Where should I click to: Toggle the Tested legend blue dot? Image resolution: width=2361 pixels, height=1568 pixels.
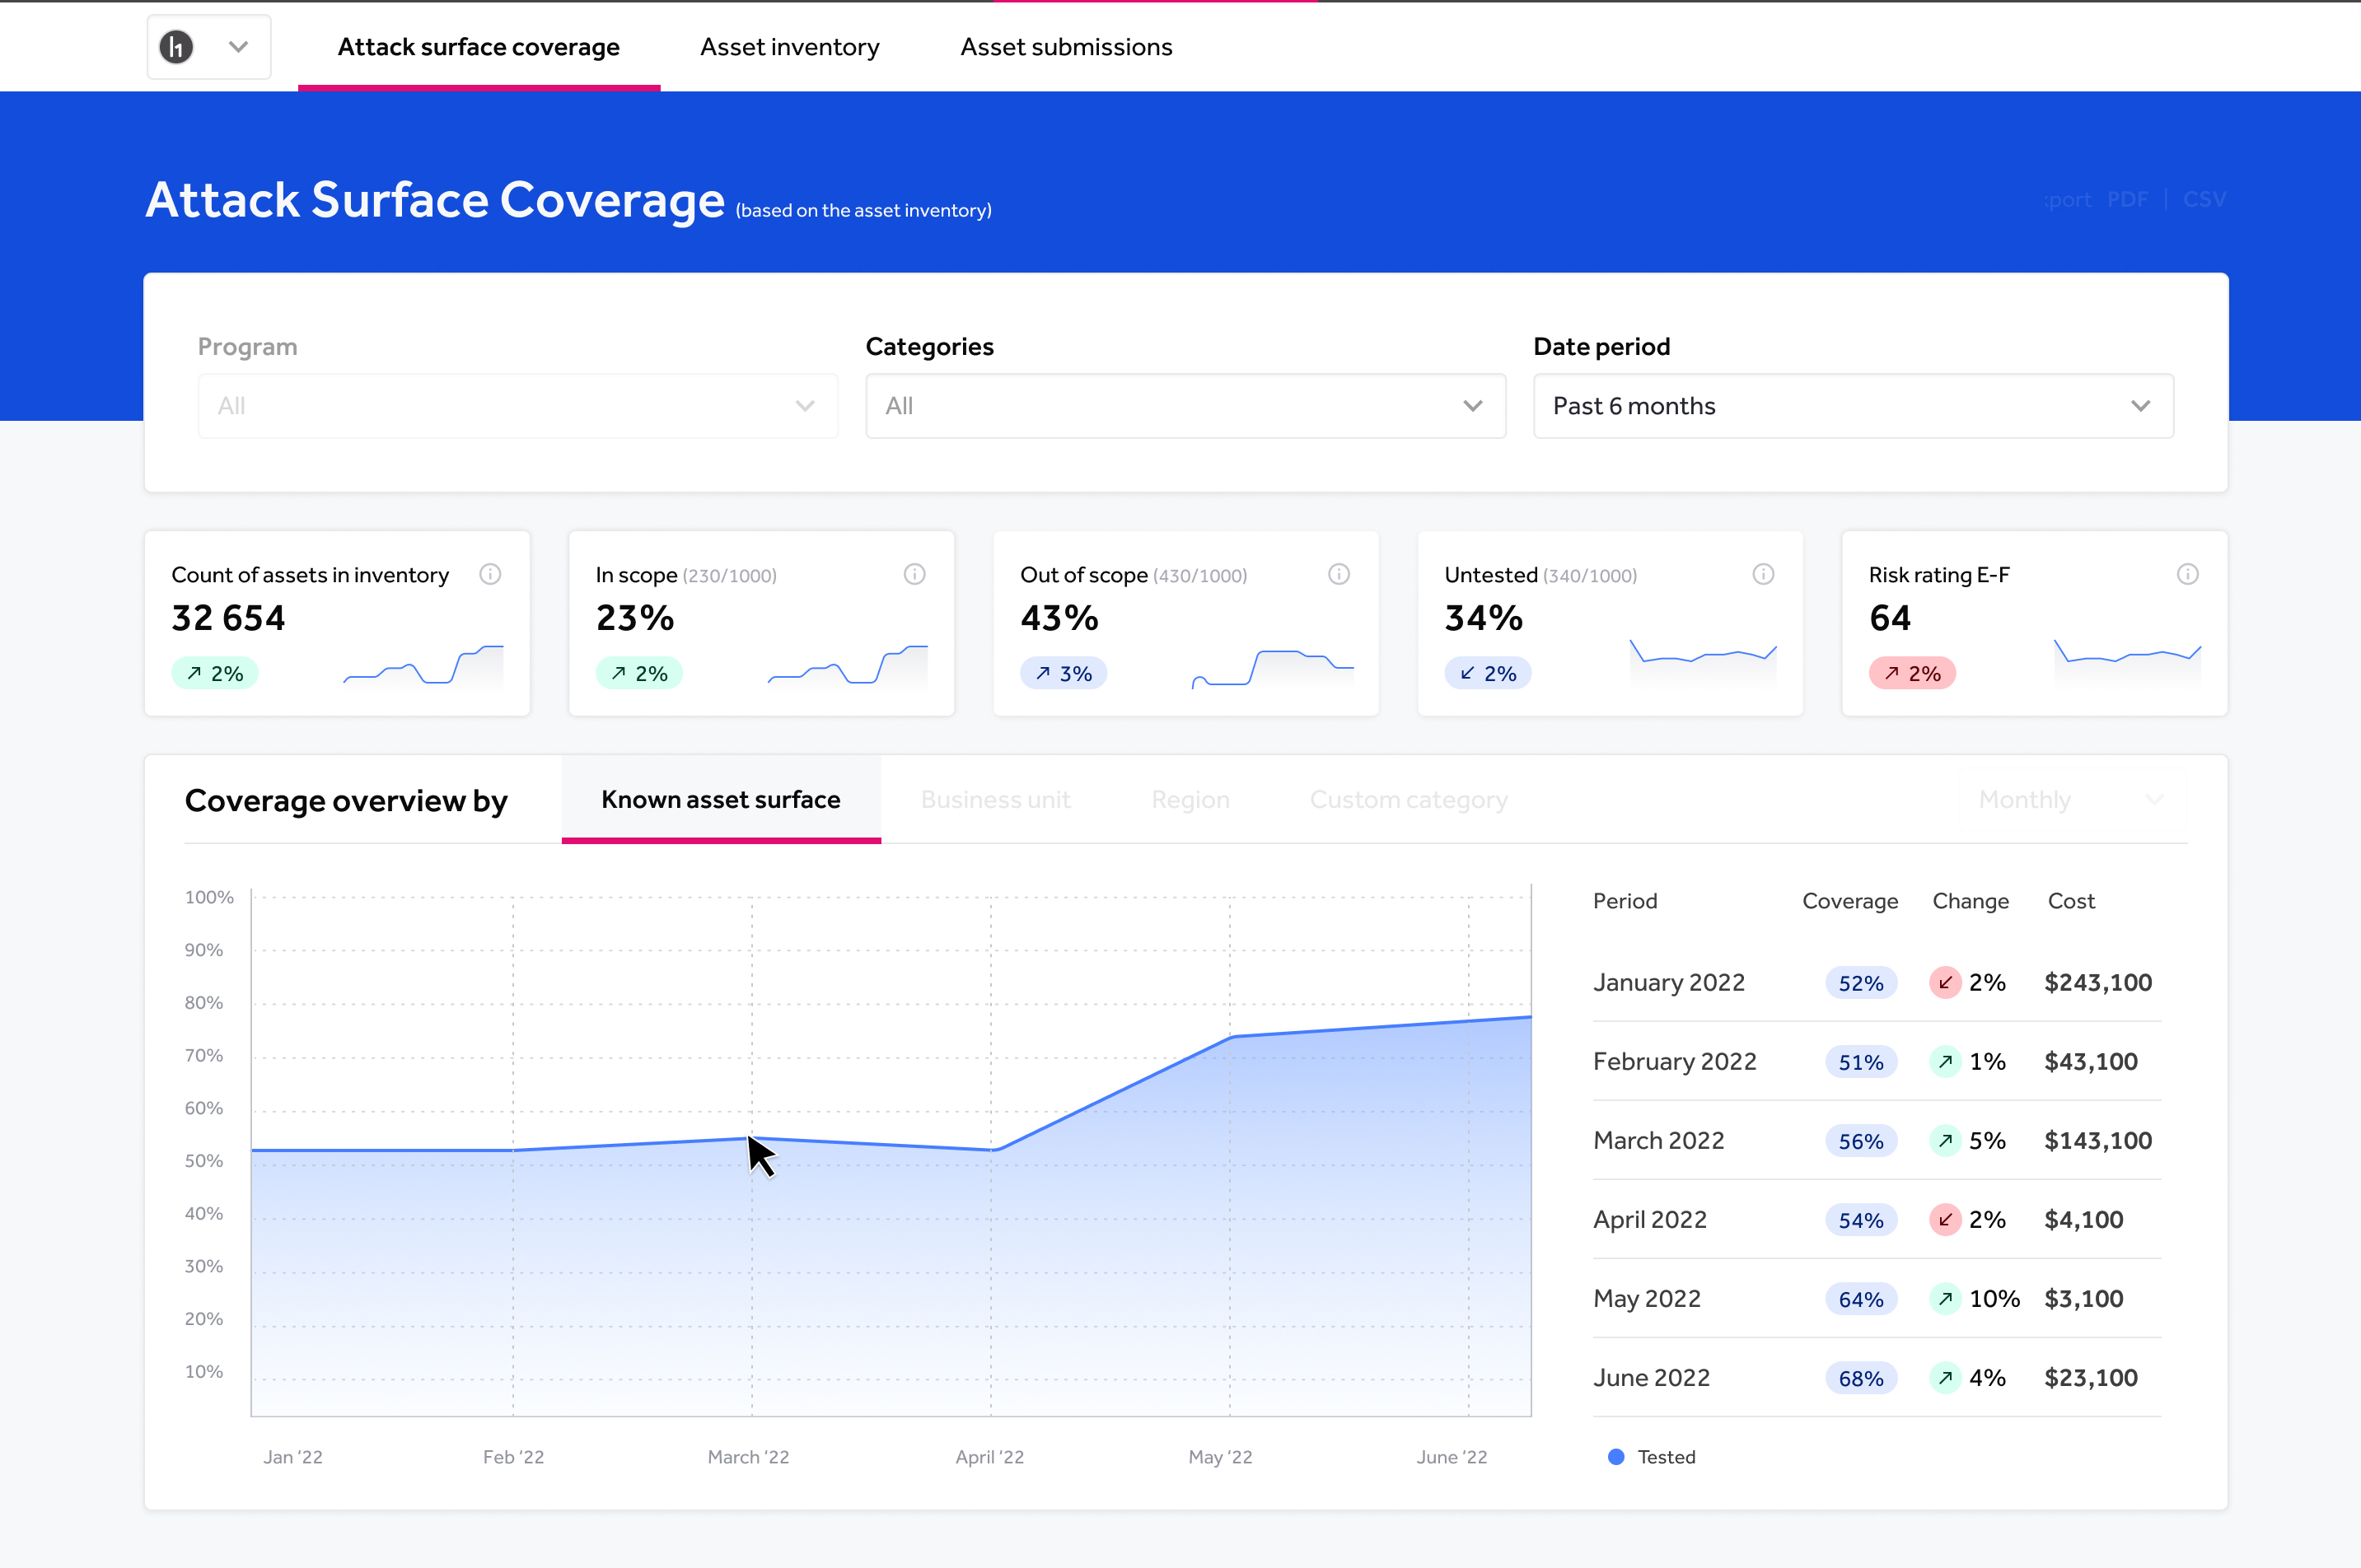(1615, 1457)
